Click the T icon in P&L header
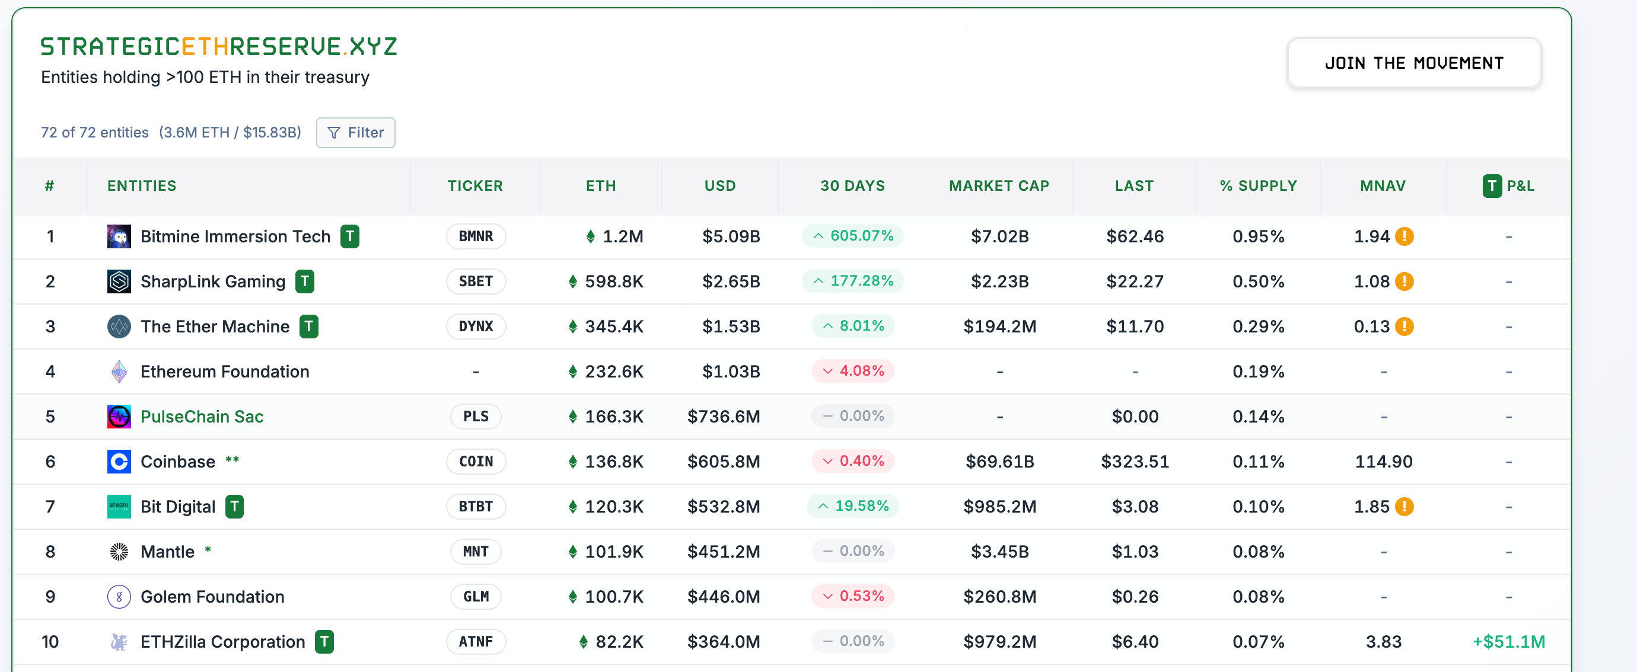1637x672 pixels. point(1492,186)
